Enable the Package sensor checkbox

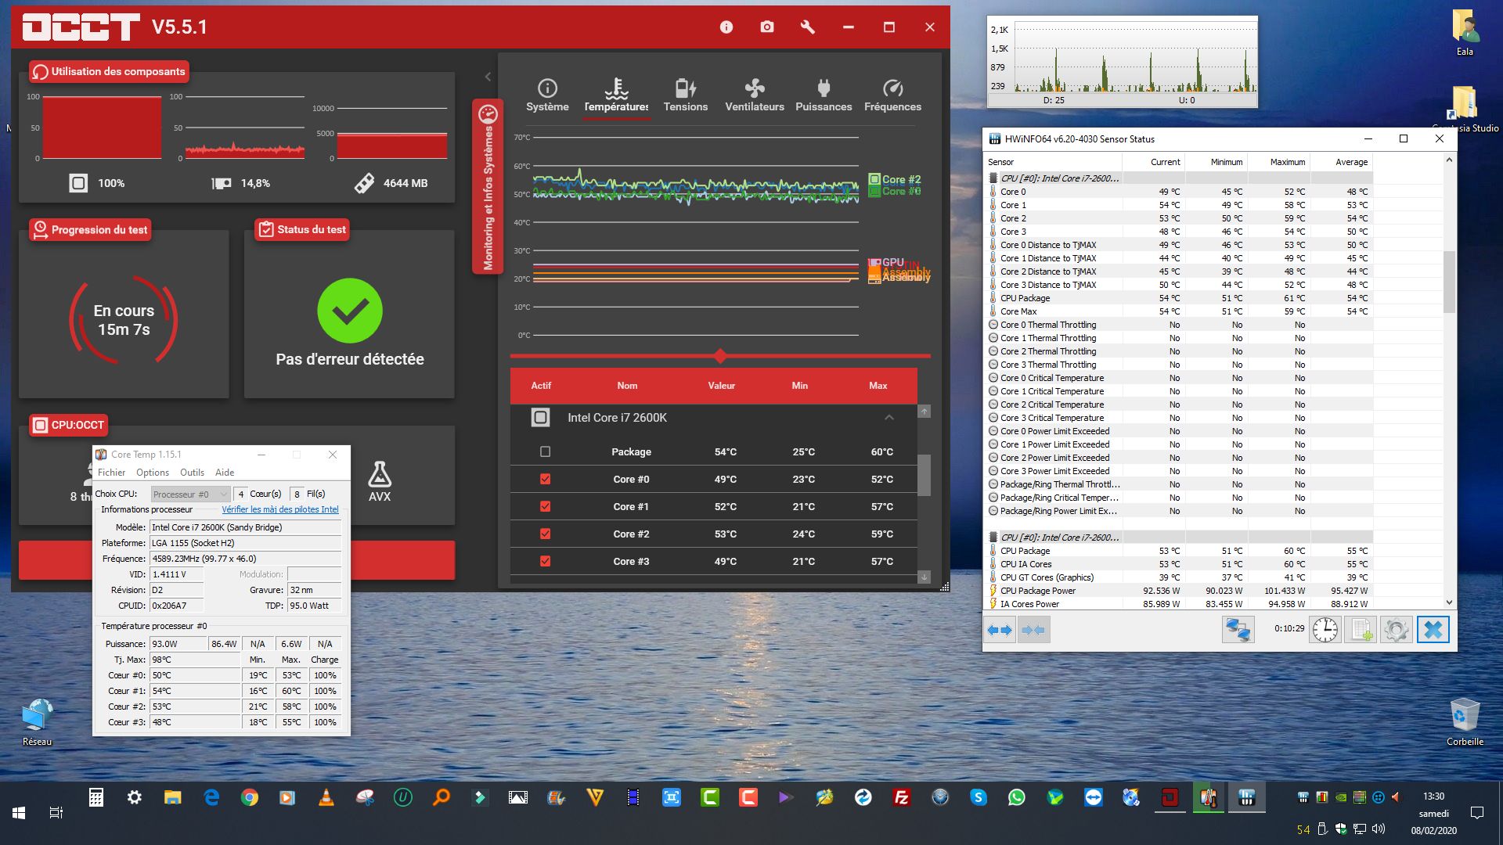546,451
